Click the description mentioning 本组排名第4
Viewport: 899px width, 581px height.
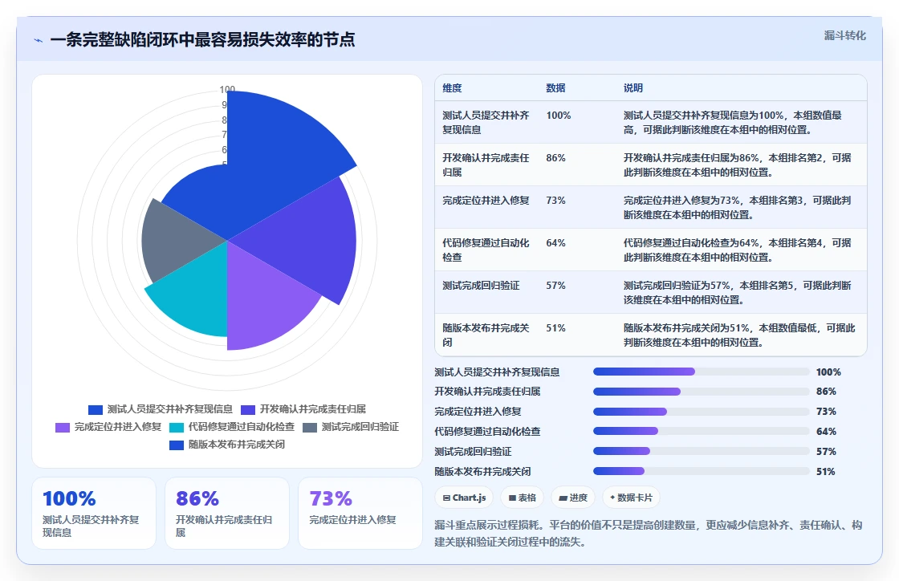(738, 250)
